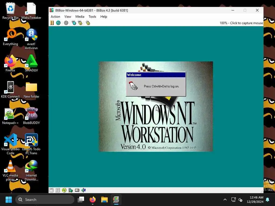The width and height of the screenshot is (275, 206).
Task: Send Ctrl+Alt+Del using the toolbar icon
Action: point(74,23)
